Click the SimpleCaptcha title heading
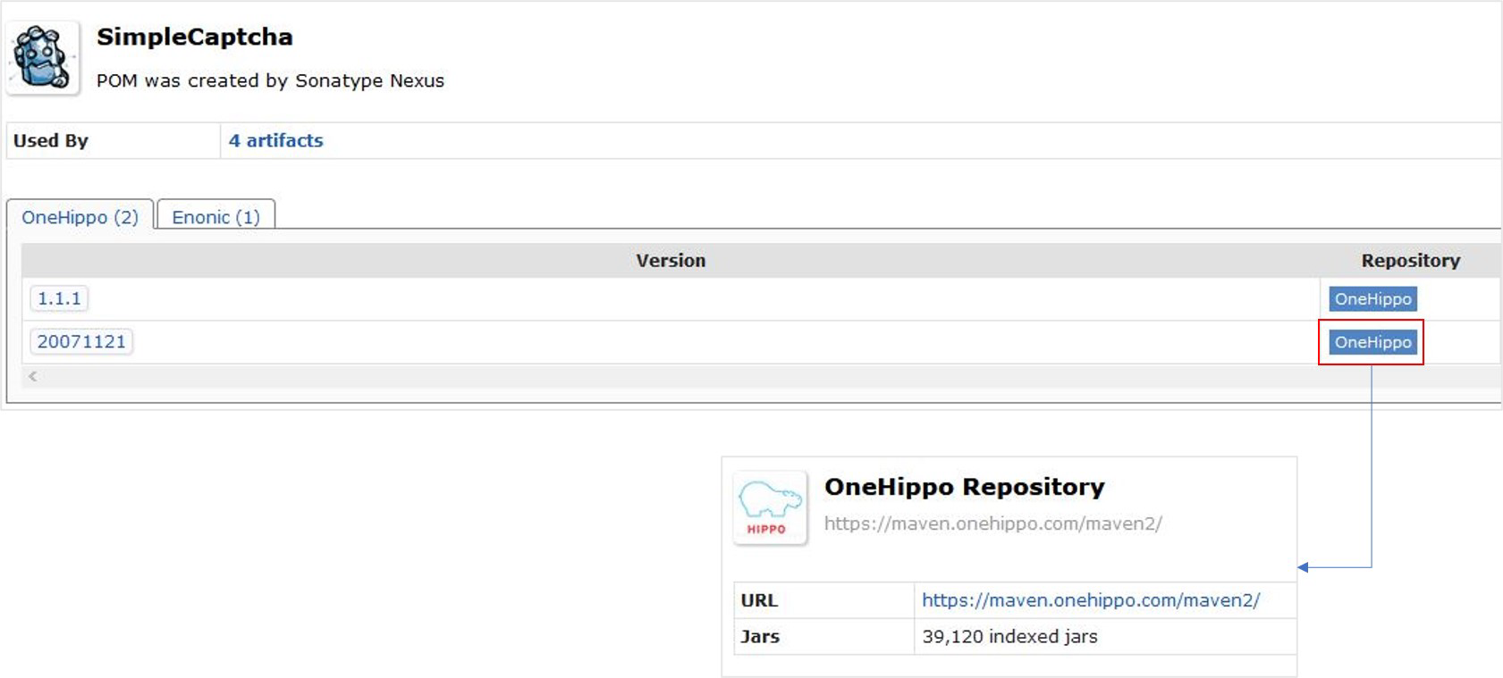1503x678 pixels. point(194,37)
